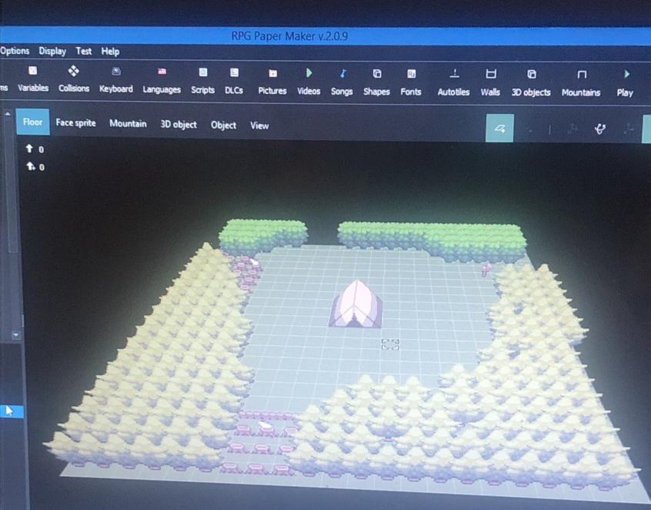
Task: Open the Walls manager
Action: pos(490,83)
